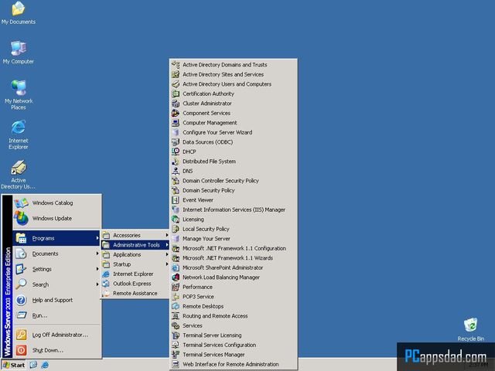
Task: Open Internet Information Services (IIS) Manager
Action: pos(234,209)
